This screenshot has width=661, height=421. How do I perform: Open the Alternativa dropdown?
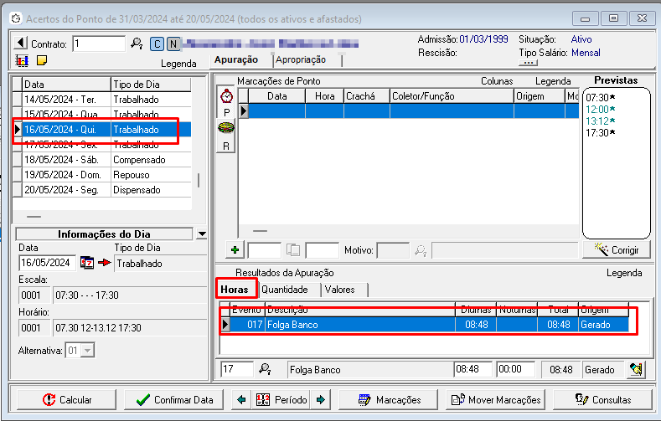pos(87,350)
